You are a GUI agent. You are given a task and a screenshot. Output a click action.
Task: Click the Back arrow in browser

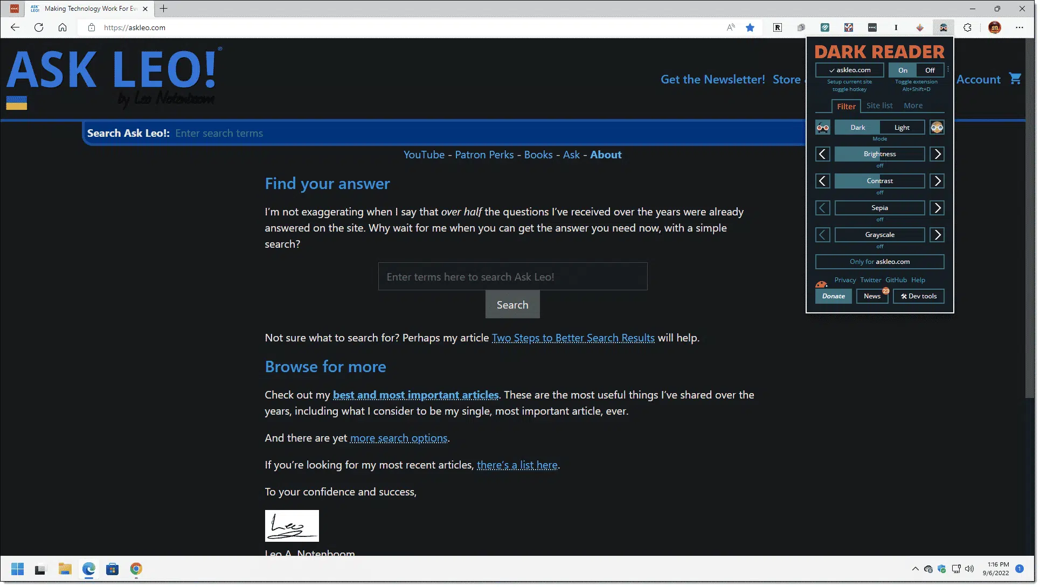tap(15, 27)
